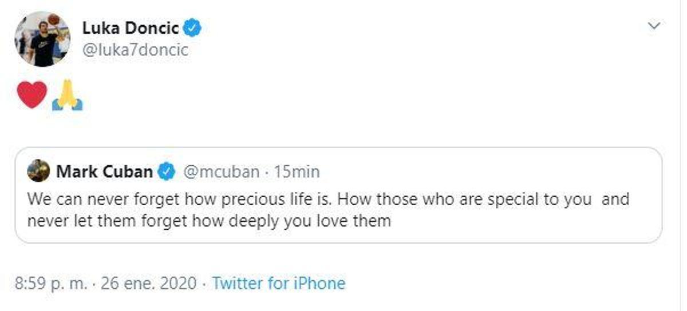Click the red heart emoji
The height and width of the screenshot is (311, 687).
coord(32,94)
